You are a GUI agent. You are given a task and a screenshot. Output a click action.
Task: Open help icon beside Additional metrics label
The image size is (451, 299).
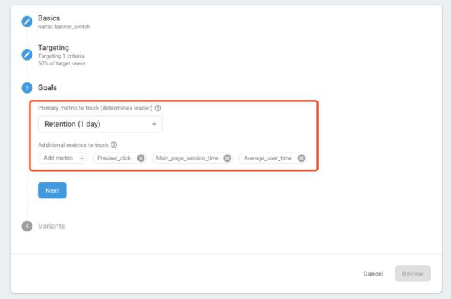pyautogui.click(x=113, y=145)
